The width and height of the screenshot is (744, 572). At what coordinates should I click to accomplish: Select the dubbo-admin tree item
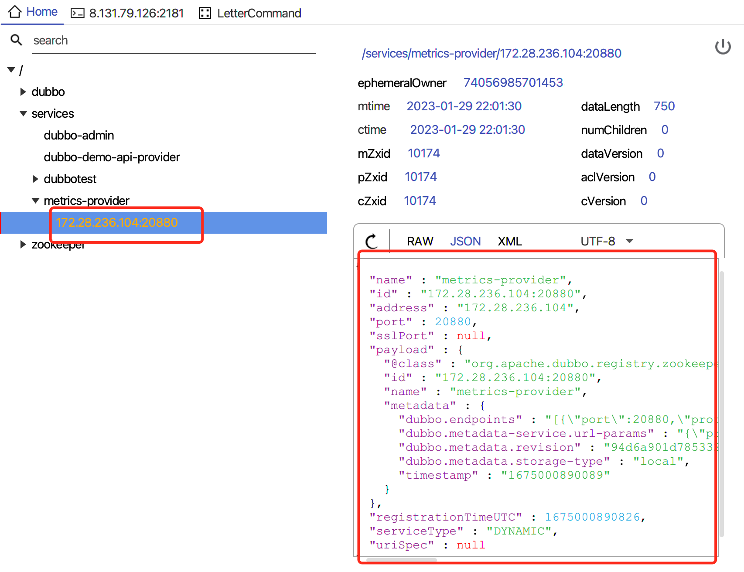pos(78,135)
